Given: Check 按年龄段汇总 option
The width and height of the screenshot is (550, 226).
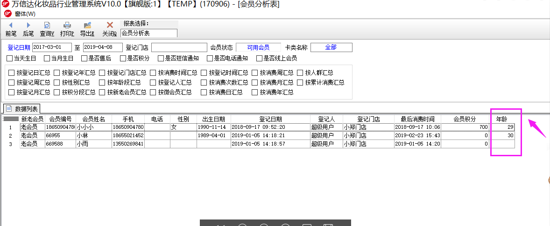Looking at the screenshot, I should pos(102,82).
